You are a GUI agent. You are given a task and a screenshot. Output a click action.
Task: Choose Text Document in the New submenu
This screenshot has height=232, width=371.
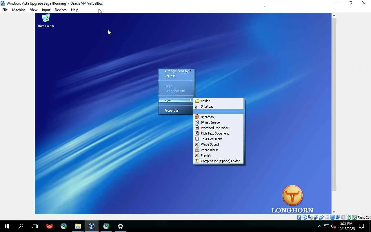pos(219,139)
